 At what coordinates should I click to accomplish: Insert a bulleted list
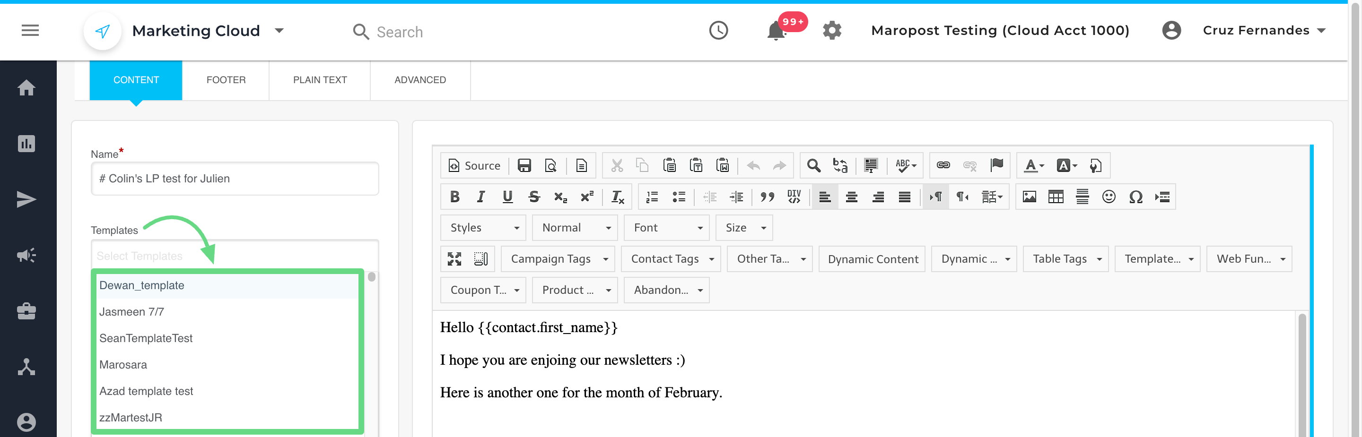[x=679, y=197]
